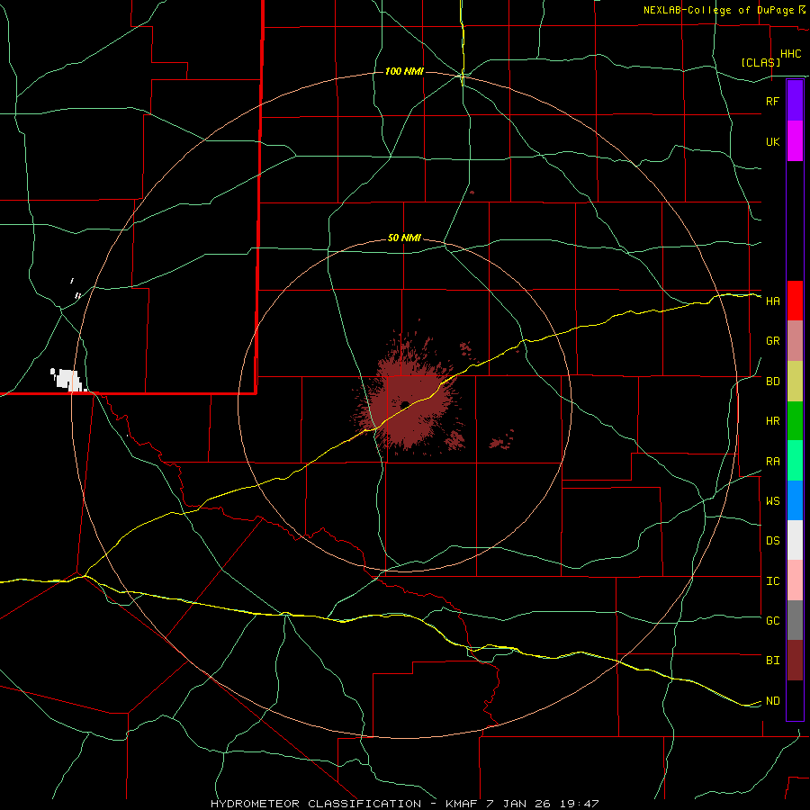Select the IC legend label
Image resolution: width=810 pixels, height=810 pixels.
pyautogui.click(x=772, y=581)
